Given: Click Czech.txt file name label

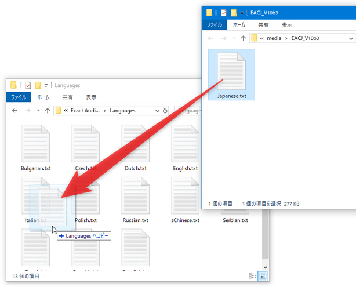Looking at the screenshot, I should pos(86,168).
